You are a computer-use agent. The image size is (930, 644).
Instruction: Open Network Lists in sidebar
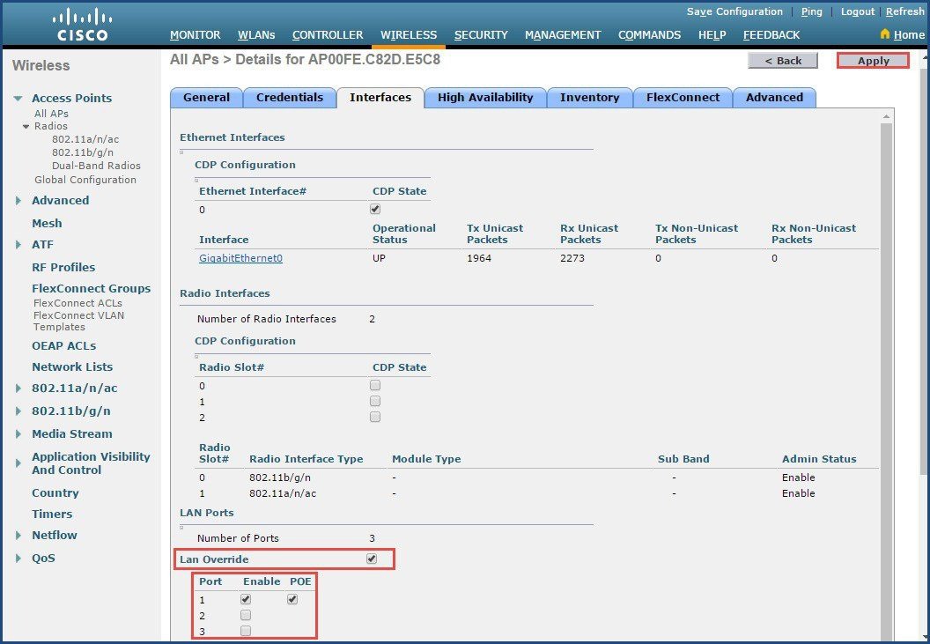pos(72,366)
